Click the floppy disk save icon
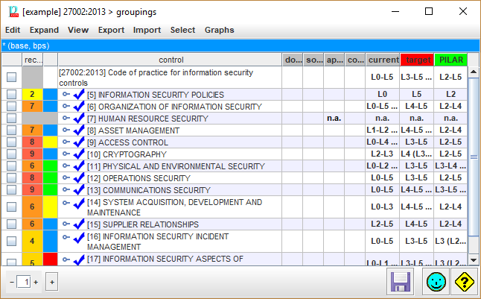Viewport: 481px width, 299px height. tap(401, 283)
